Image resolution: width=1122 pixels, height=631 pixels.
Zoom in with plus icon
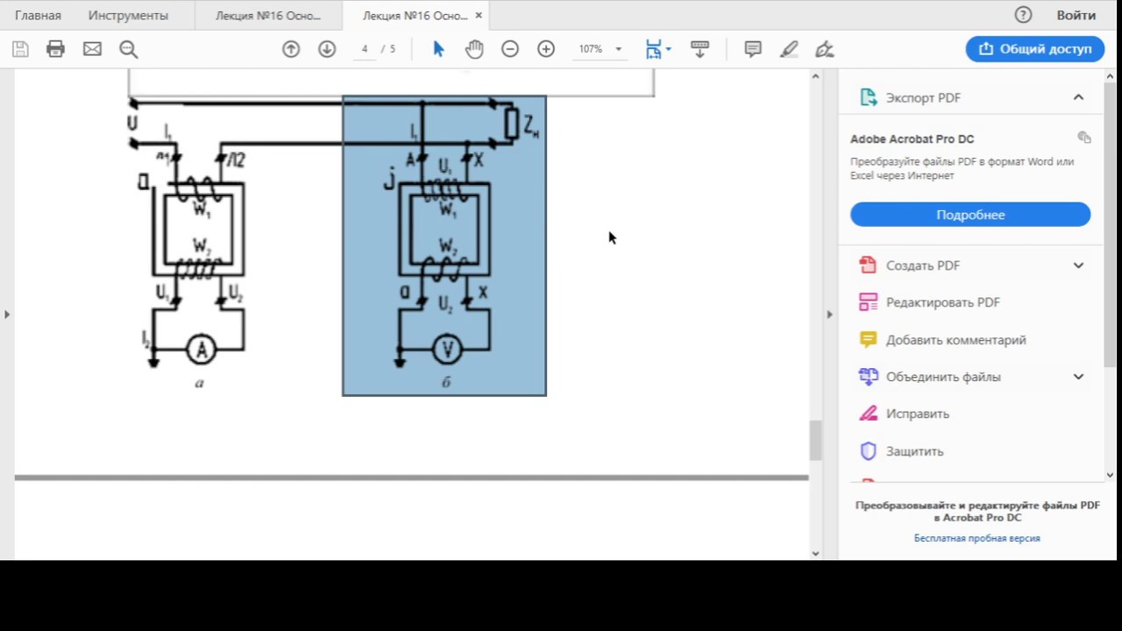click(x=546, y=49)
